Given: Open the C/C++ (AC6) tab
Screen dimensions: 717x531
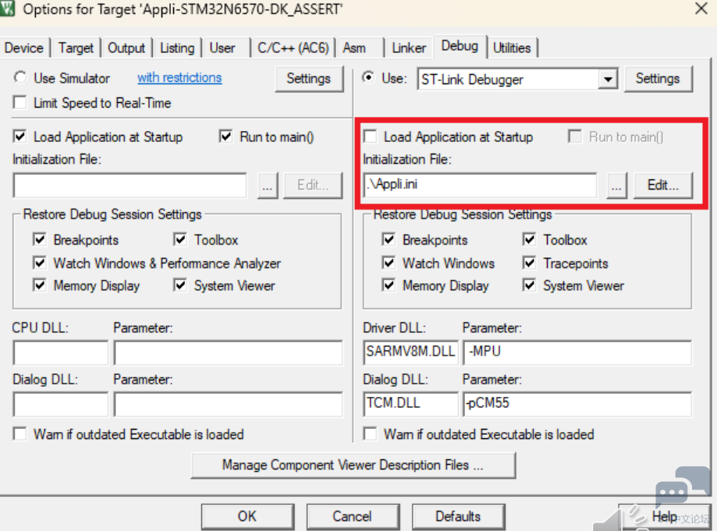Looking at the screenshot, I should [x=293, y=48].
